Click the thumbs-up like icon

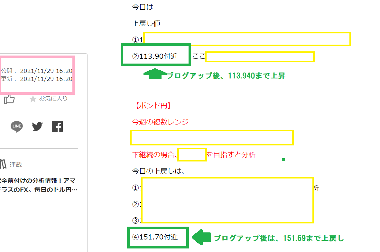click(x=9, y=100)
